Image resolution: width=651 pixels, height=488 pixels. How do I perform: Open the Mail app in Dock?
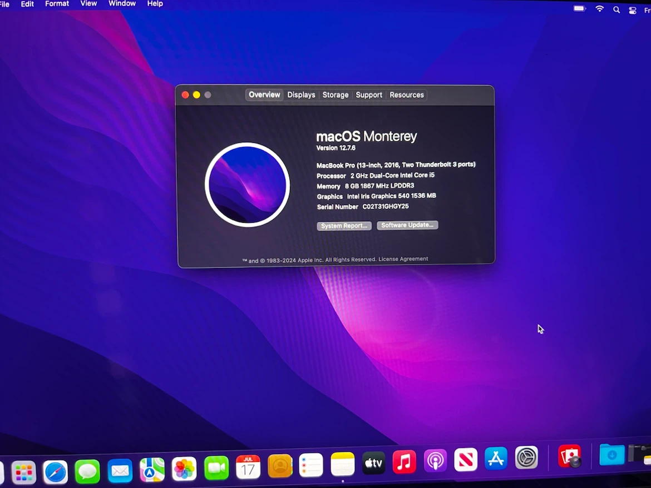coord(120,470)
